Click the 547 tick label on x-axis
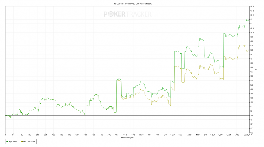Image resolution: width=264 pixels, height=147 pixels. 77,135
